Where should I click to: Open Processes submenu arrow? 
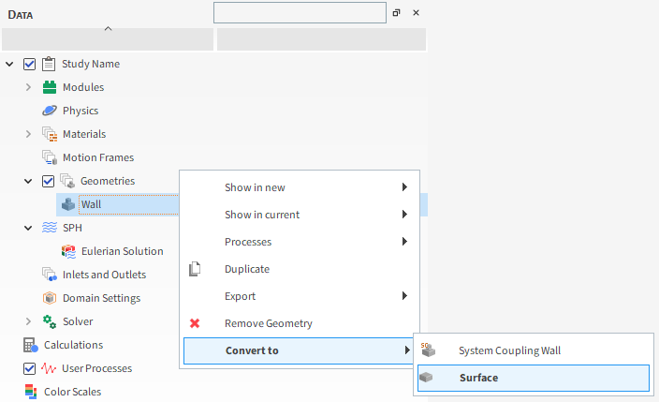pyautogui.click(x=404, y=241)
